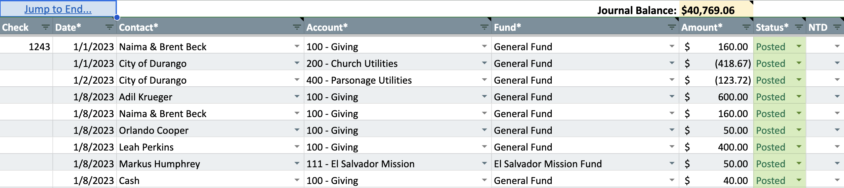Open the Date column filter icon
Viewport: 844px width, 188px height.
[109, 27]
